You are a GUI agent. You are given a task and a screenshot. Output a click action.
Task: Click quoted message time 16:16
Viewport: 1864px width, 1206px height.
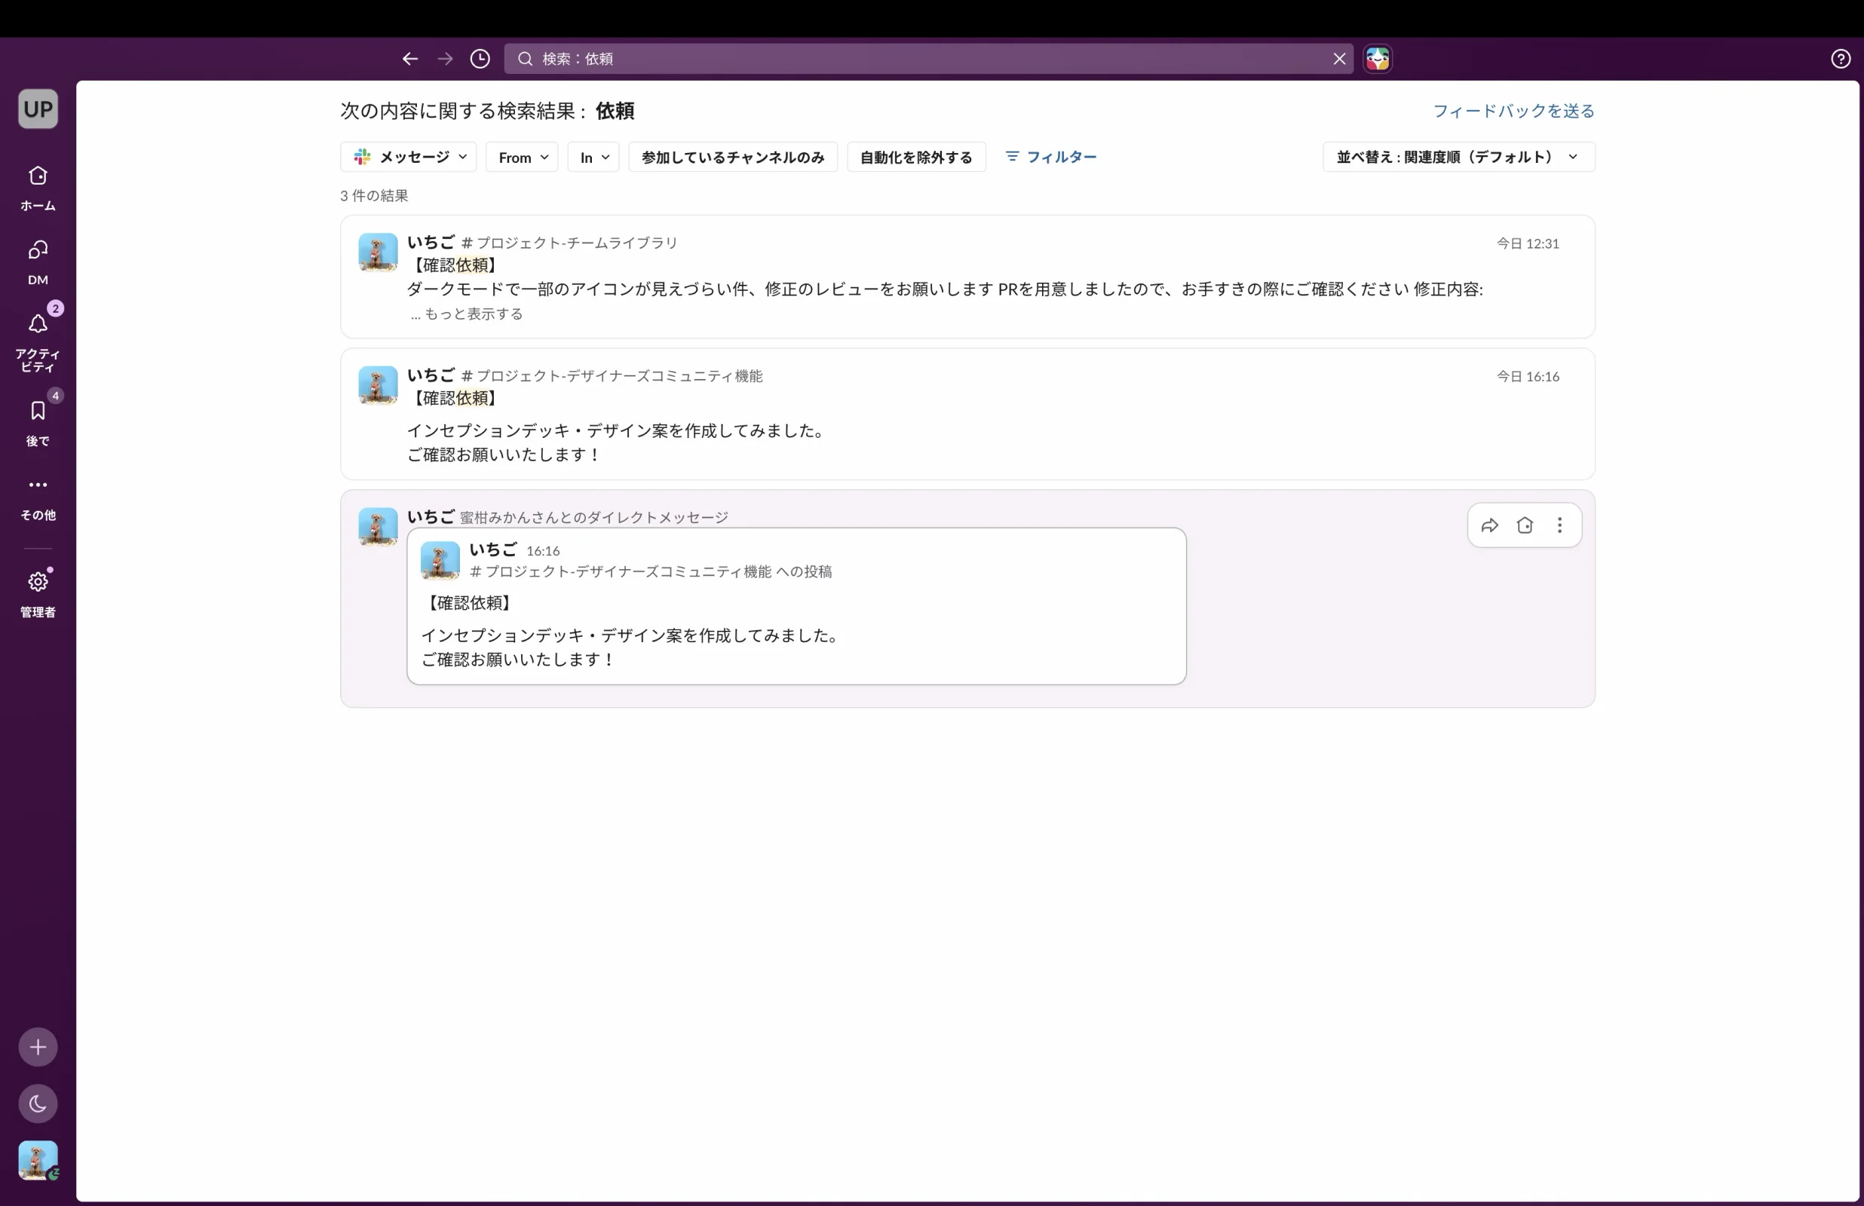click(x=543, y=551)
